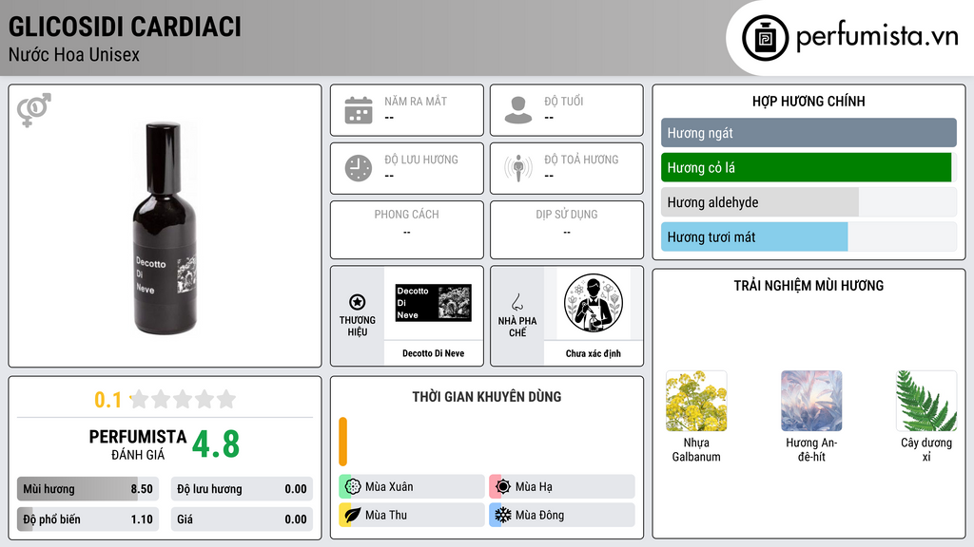
Task: Click the unisex gender symbol icon
Action: [x=33, y=110]
